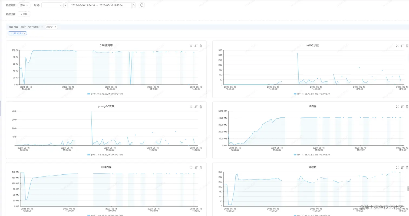409x216 pixels.
Task: Sort the CPU使用率 chart series
Action: click(196, 46)
